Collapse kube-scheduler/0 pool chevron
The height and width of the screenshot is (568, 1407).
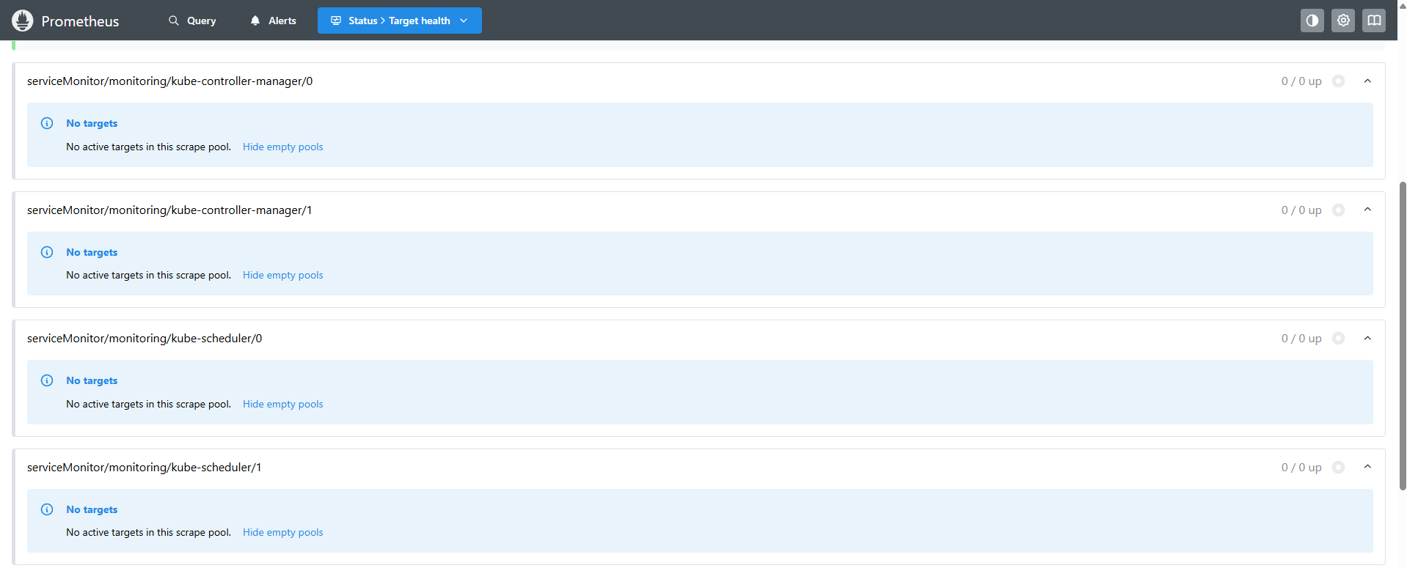point(1367,338)
